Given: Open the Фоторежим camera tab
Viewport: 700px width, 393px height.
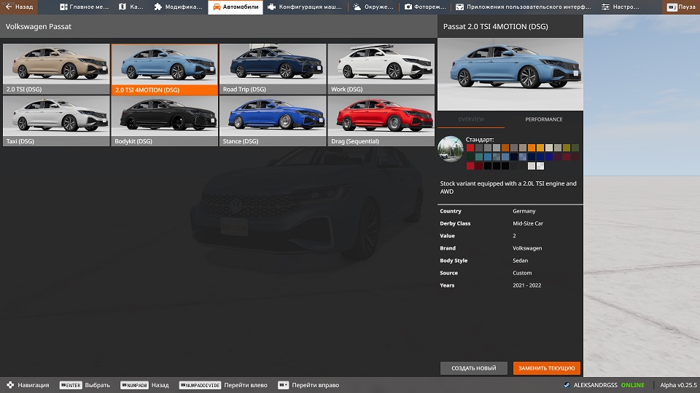Looking at the screenshot, I should tap(425, 7).
